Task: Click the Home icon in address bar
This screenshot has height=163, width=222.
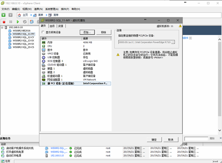Action: click(x=19, y=15)
